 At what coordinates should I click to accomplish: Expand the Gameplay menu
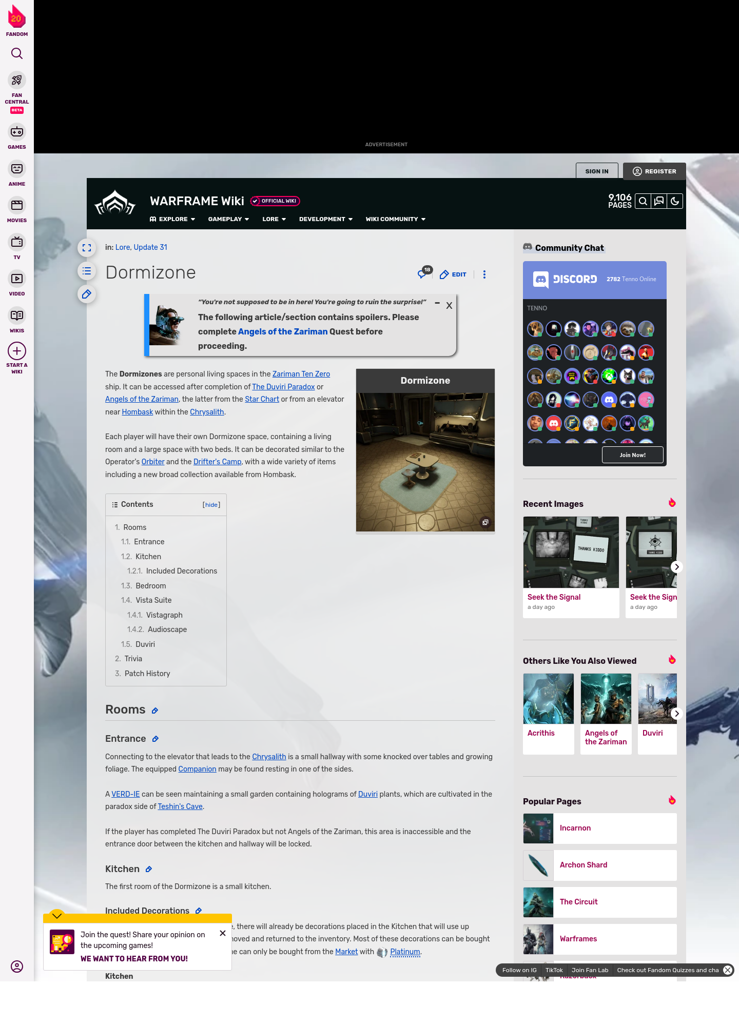click(228, 219)
